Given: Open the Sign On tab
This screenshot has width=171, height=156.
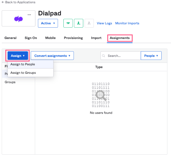Looking at the screenshot, I should [31, 38].
